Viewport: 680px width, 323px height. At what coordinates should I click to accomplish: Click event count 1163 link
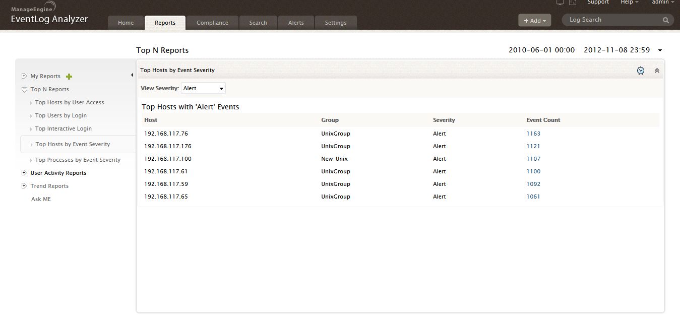point(533,134)
